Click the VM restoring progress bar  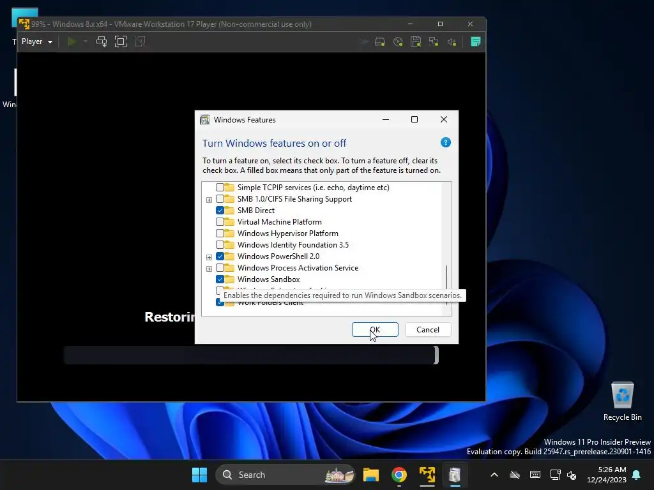click(251, 355)
